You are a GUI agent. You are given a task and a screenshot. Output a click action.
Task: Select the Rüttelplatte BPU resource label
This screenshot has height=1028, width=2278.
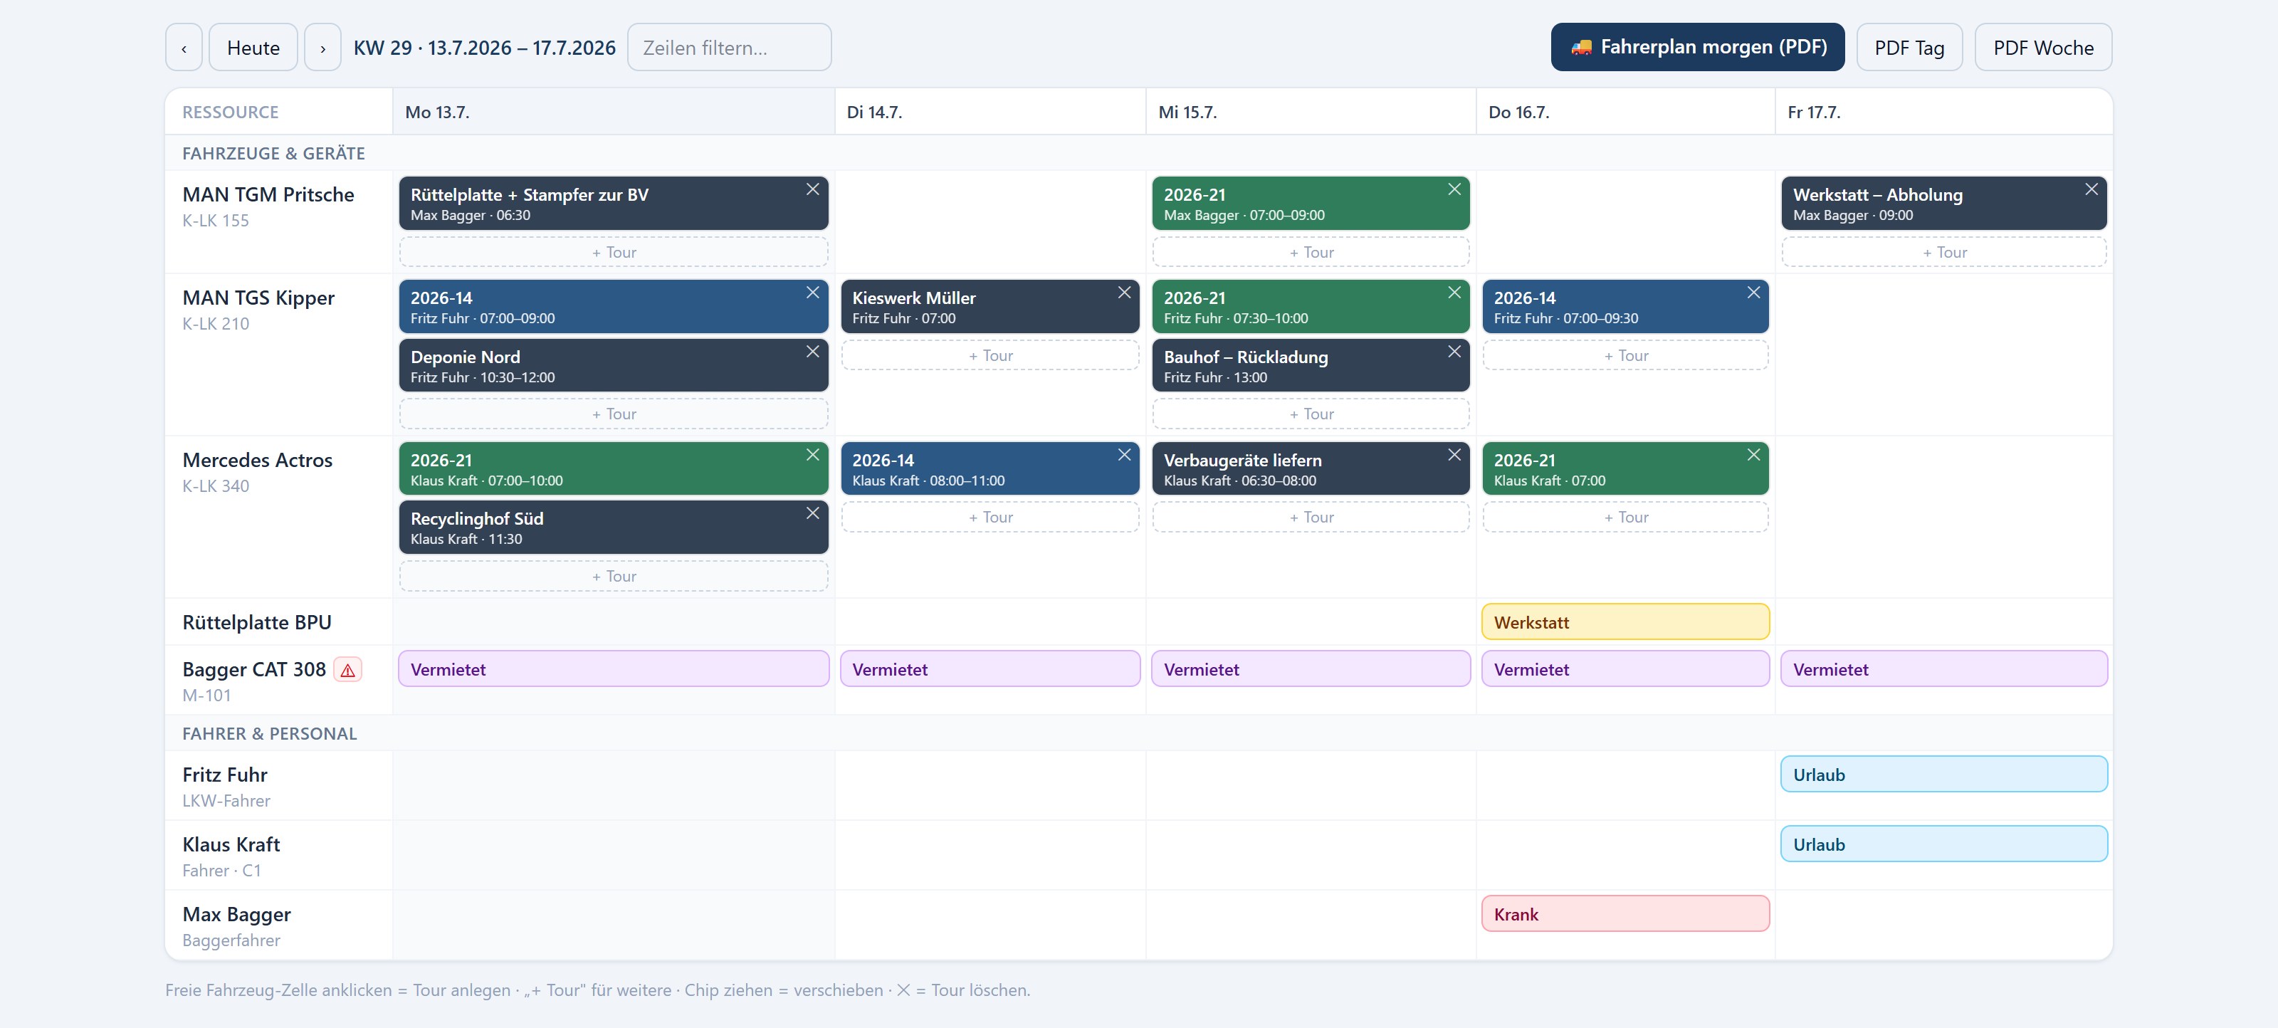click(x=256, y=622)
